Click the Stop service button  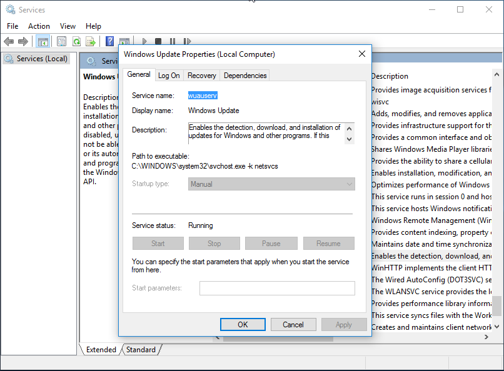tap(214, 244)
